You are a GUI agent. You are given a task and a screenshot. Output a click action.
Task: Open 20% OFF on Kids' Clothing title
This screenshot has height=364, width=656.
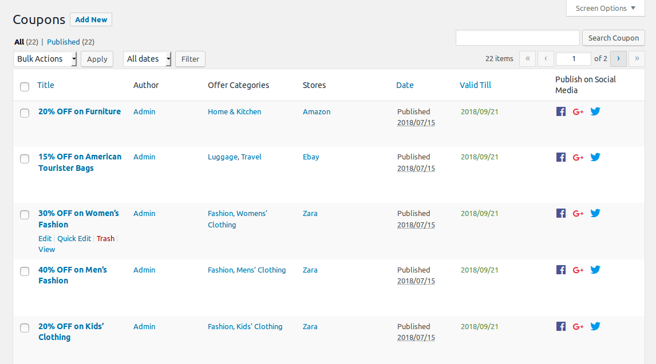click(71, 331)
